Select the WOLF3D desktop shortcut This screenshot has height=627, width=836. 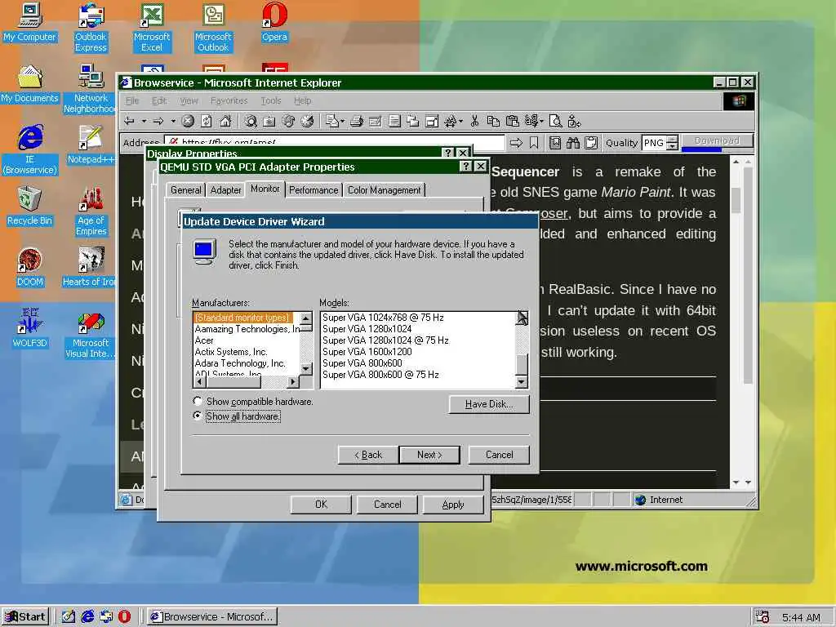tap(29, 329)
